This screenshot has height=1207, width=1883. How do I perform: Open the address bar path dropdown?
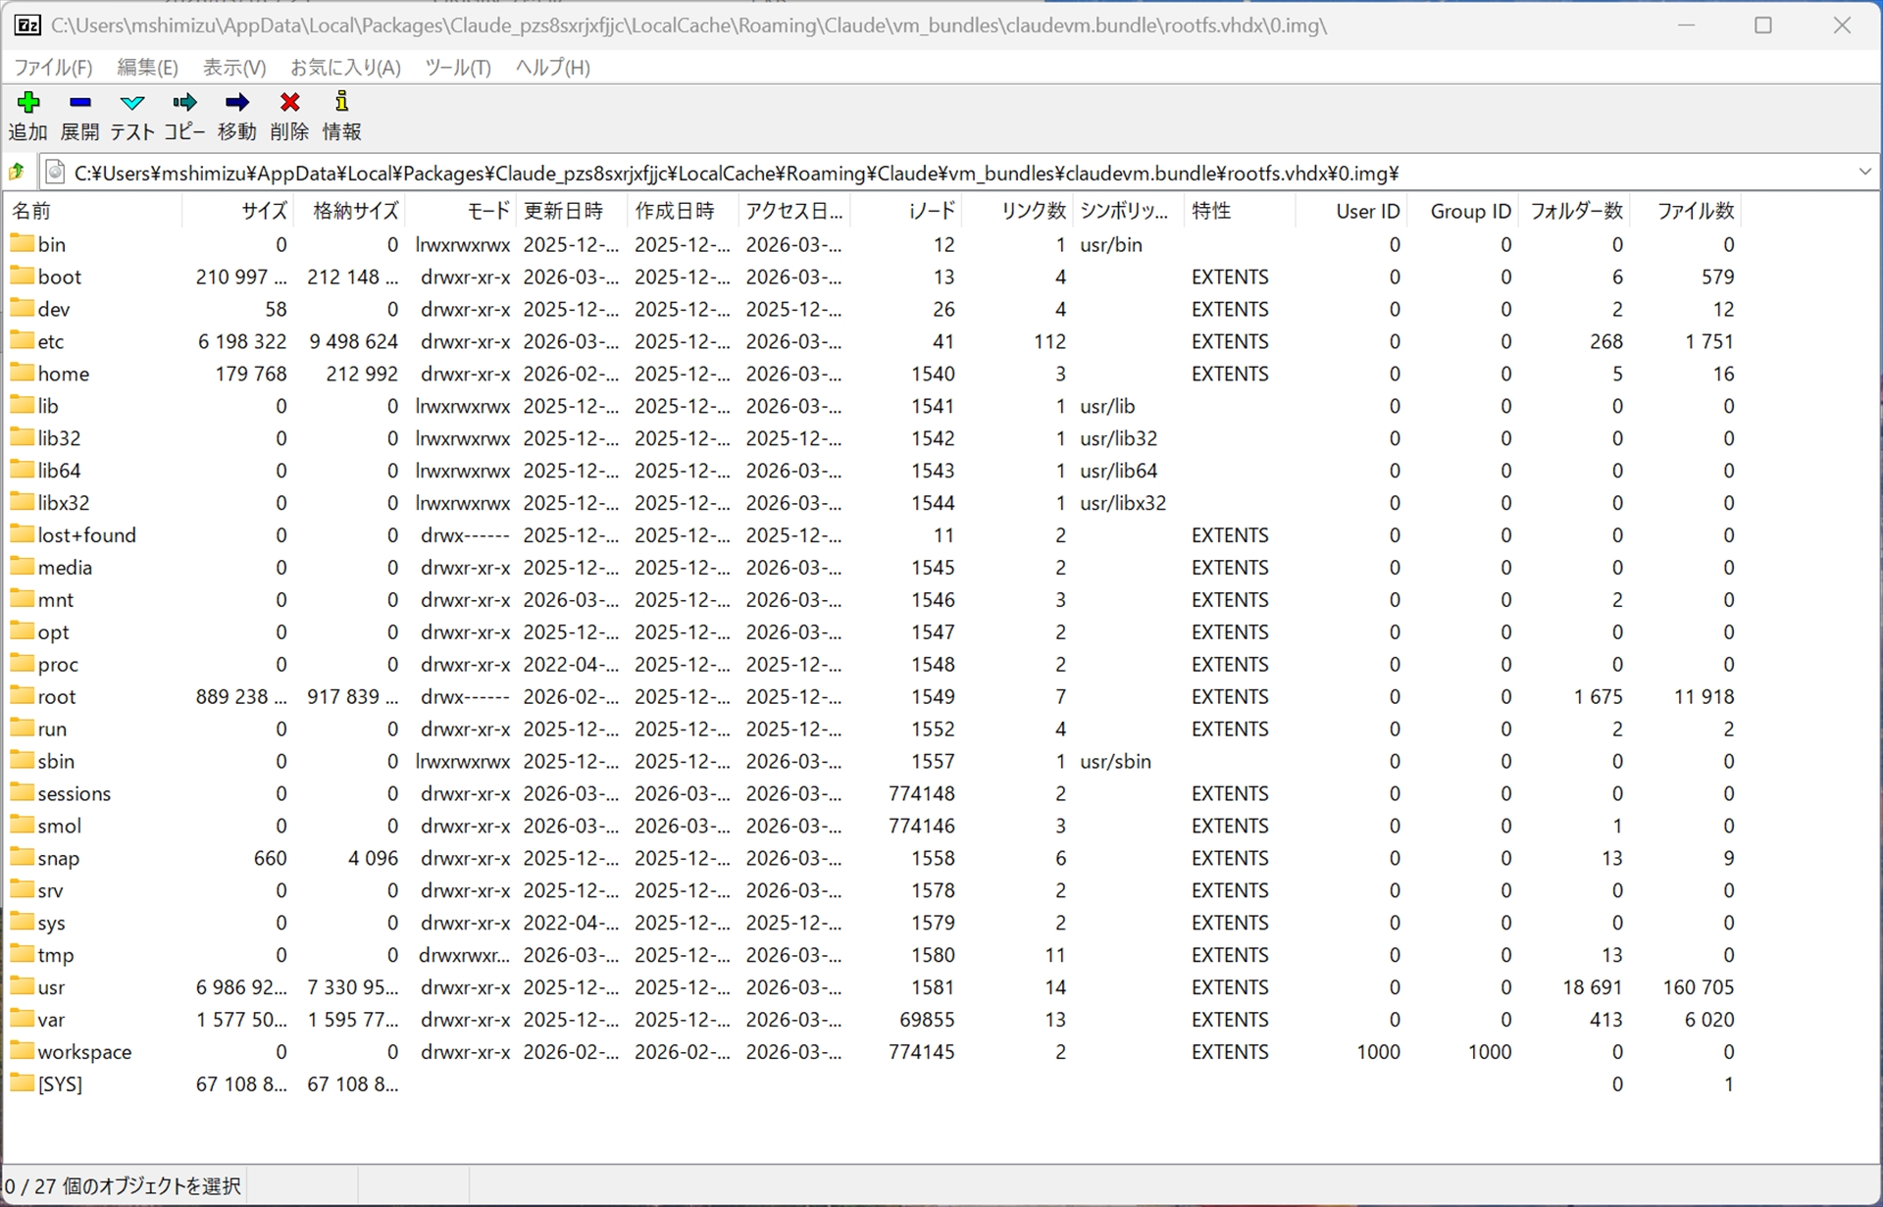[1865, 172]
